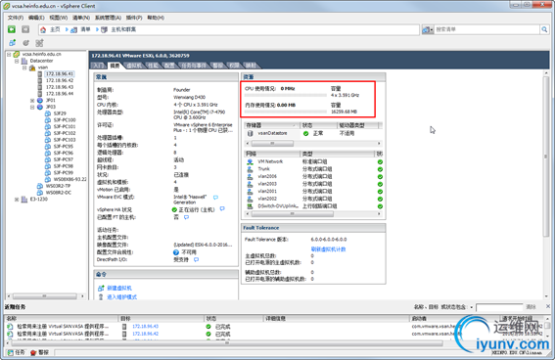Collapse the JF03 resource pool
Viewport: 555px width, 360px height.
[x=32, y=108]
